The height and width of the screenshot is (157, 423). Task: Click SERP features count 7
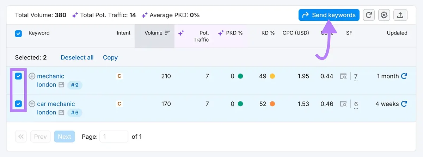click(356, 76)
